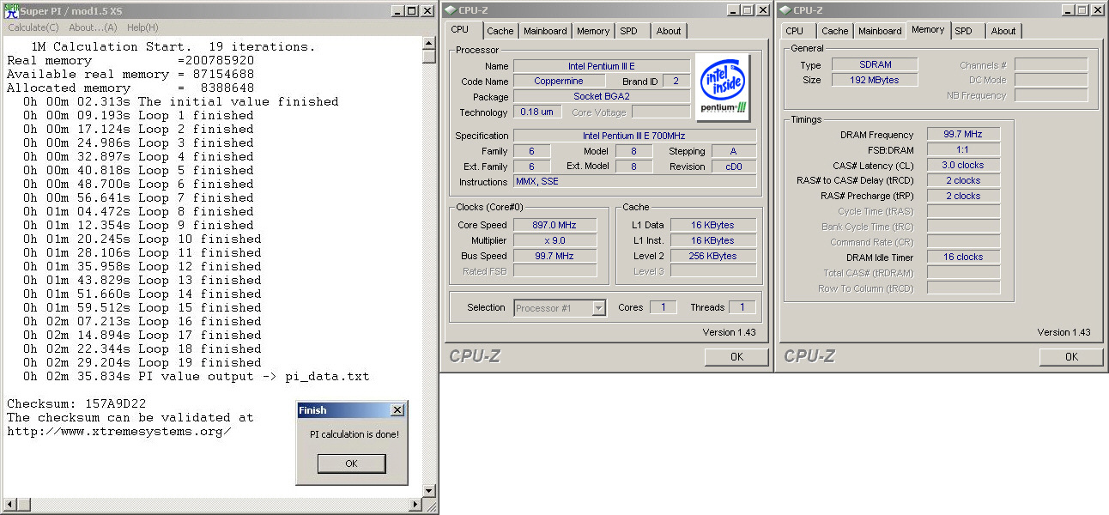Click the 192 MBytes memory size field
This screenshot has width=1109, height=515.
(x=875, y=80)
